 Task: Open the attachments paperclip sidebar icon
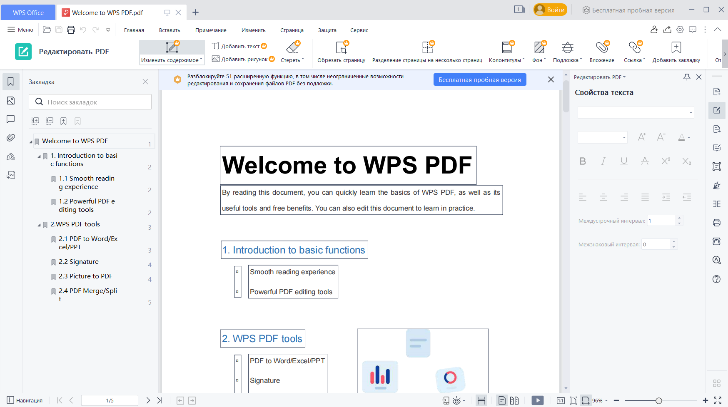coord(11,138)
